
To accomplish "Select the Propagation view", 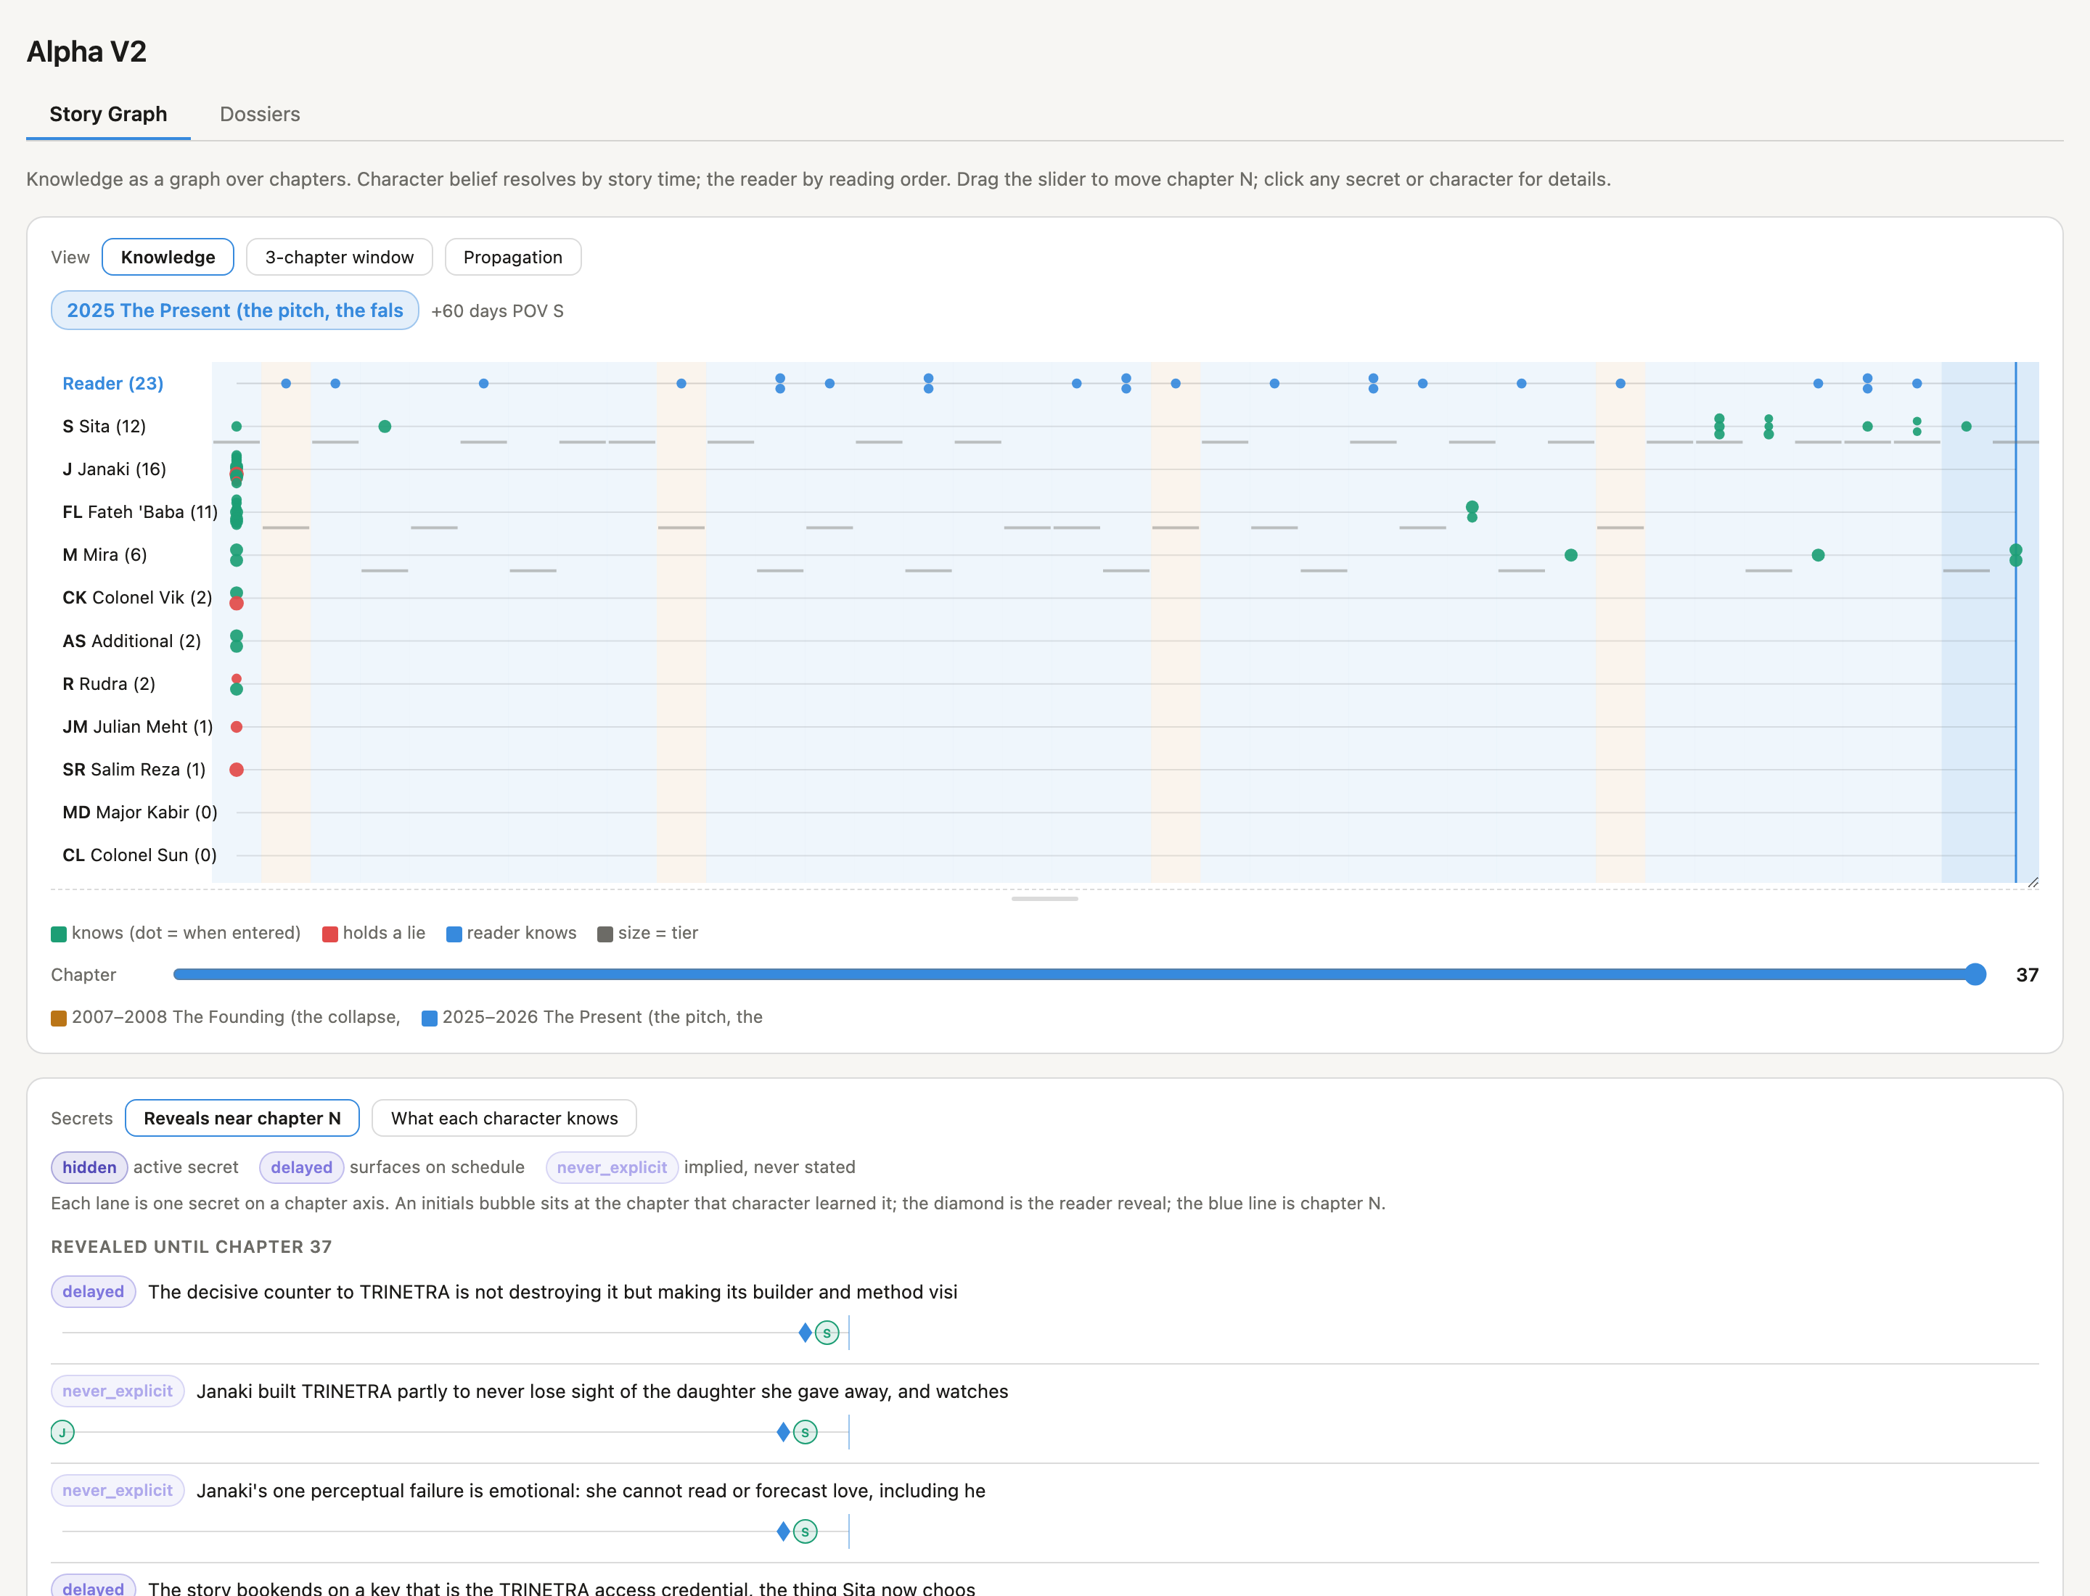I will point(512,257).
